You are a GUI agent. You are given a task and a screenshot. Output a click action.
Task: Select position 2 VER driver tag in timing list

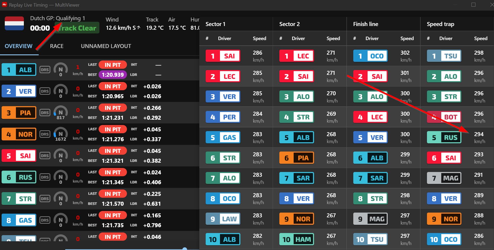pos(19,91)
